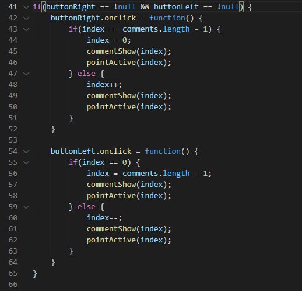Click 'length' on line 56
The width and height of the screenshot is (302, 291).
[176, 174]
